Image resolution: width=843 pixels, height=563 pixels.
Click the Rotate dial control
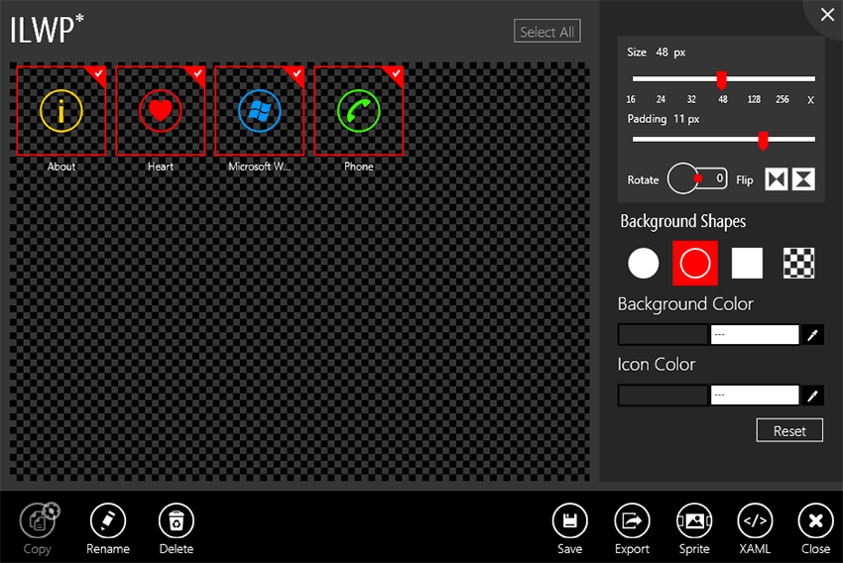(683, 178)
